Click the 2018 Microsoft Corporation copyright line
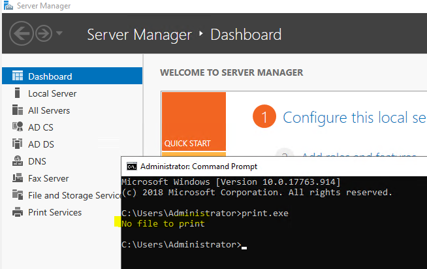 (257, 192)
